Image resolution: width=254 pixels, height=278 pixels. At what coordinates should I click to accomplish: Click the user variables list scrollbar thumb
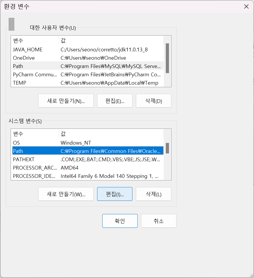(167, 58)
